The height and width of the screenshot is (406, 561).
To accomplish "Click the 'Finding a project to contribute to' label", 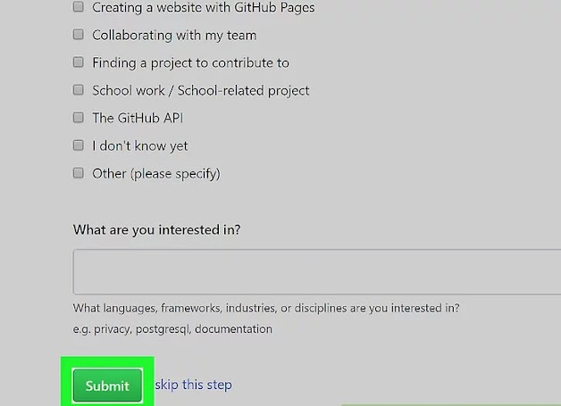I will [x=190, y=62].
